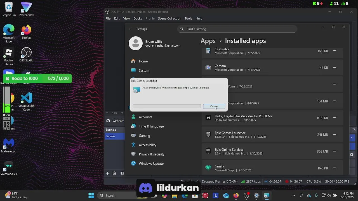Click the 2827 kbps bitrate indicator
The width and height of the screenshot is (358, 201).
click(251, 181)
